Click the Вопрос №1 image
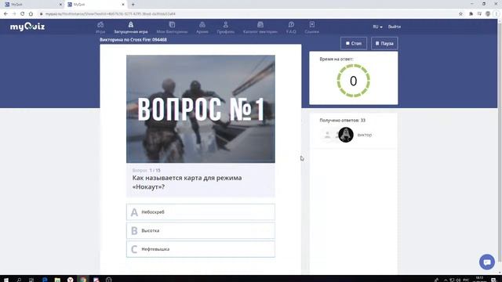Screen dimensions: 502x282 point(201,109)
